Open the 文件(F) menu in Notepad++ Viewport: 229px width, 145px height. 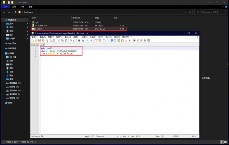(x=34, y=37)
